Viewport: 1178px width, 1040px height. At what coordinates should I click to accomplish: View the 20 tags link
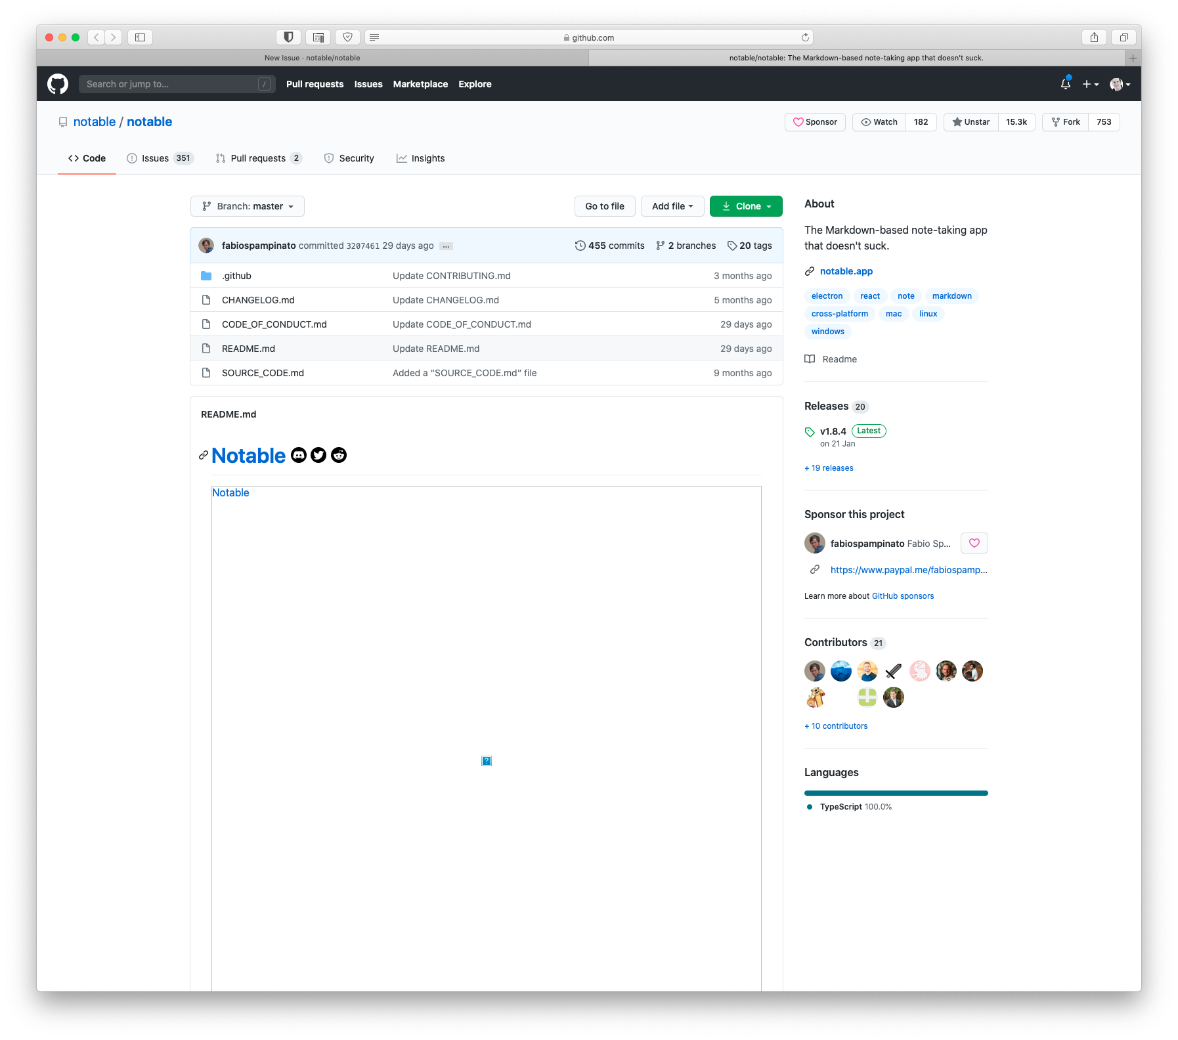click(750, 246)
